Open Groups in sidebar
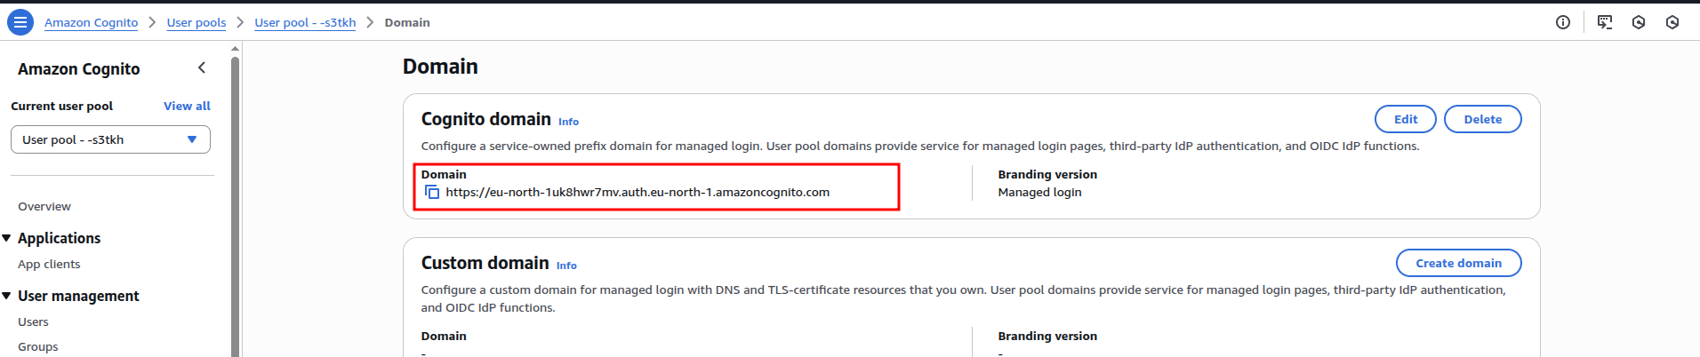This screenshot has height=357, width=1700. click(37, 346)
